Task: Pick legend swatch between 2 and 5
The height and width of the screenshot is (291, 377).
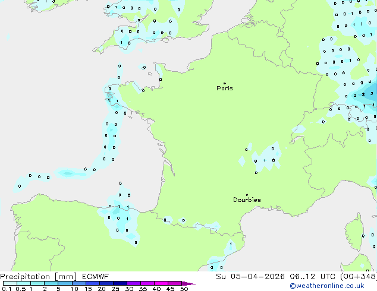Action: pyautogui.click(x=51, y=283)
